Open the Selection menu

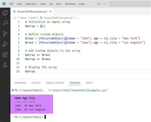31,4
